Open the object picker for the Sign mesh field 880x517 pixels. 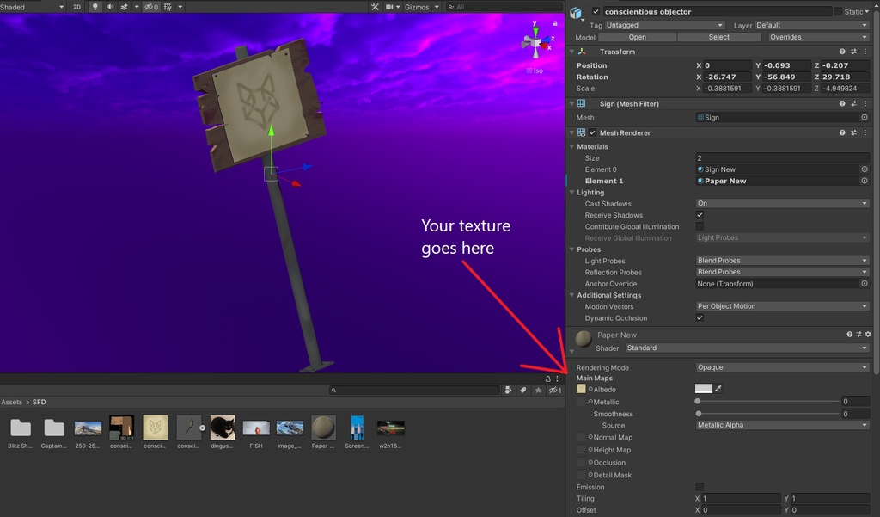point(865,118)
